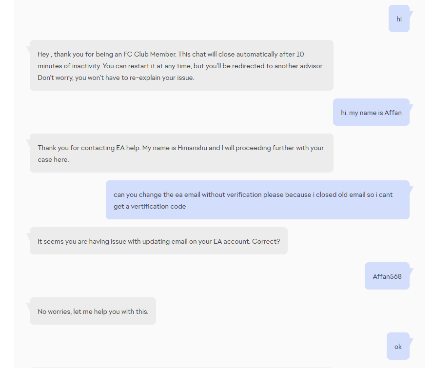Image resolution: width=433 pixels, height=368 pixels.
Task: Select Himanshu's introduction message bubble
Action: (x=181, y=153)
